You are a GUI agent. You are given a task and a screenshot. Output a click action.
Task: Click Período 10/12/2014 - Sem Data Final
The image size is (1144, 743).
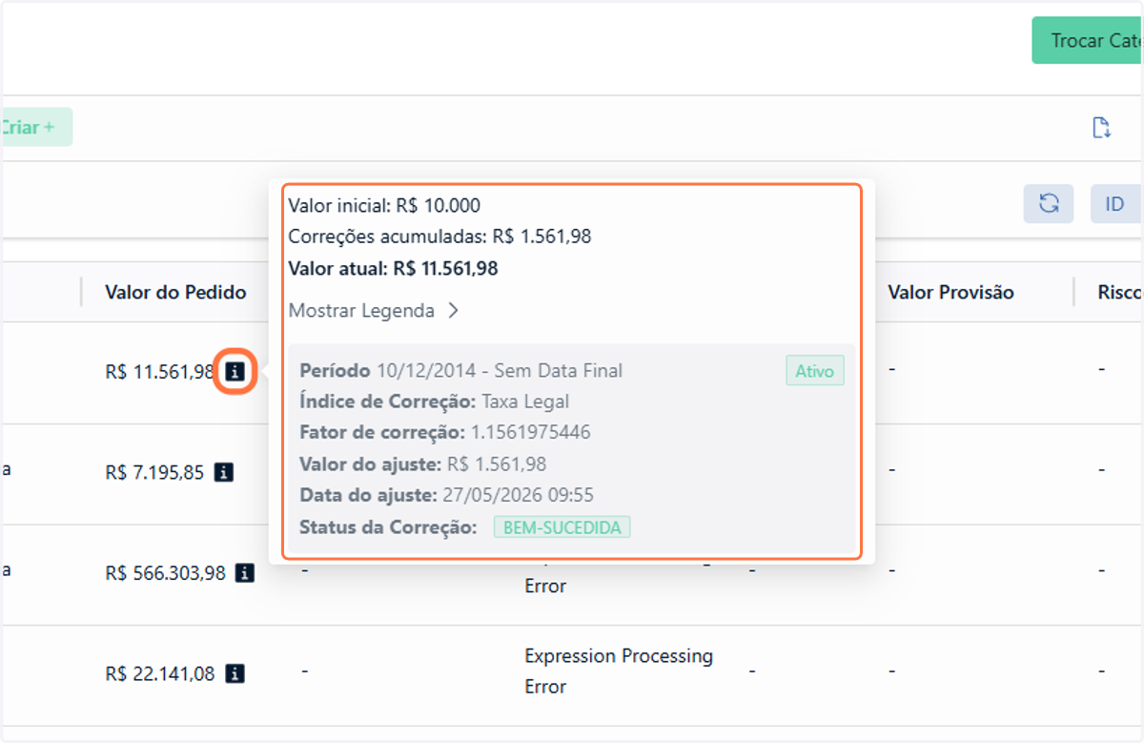pyautogui.click(x=461, y=370)
